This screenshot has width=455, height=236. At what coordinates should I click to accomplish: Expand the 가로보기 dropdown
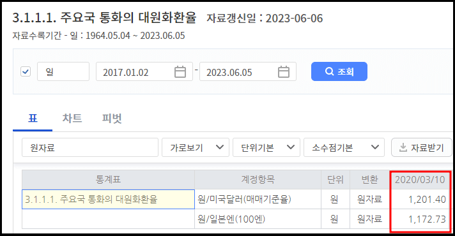pyautogui.click(x=196, y=147)
